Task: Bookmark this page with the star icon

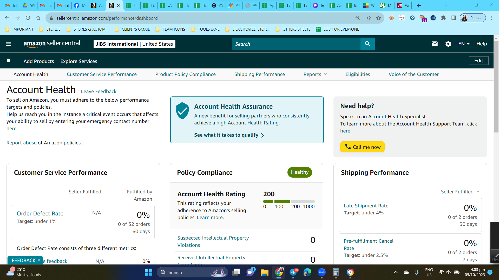Action: pyautogui.click(x=378, y=18)
